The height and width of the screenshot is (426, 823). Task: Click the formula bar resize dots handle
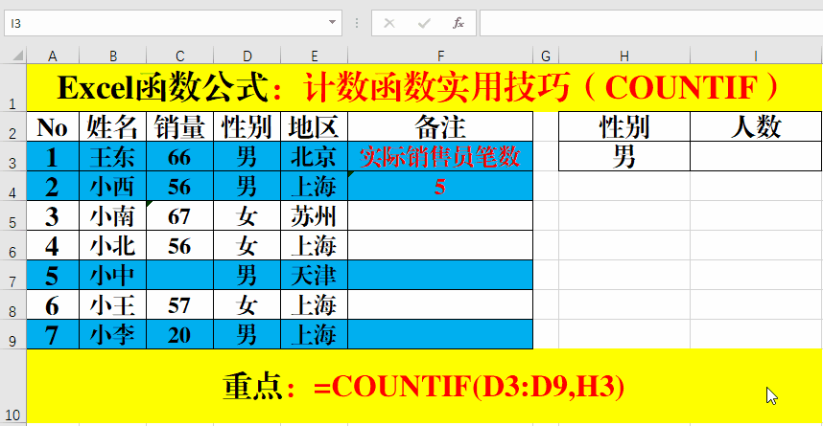(x=357, y=23)
